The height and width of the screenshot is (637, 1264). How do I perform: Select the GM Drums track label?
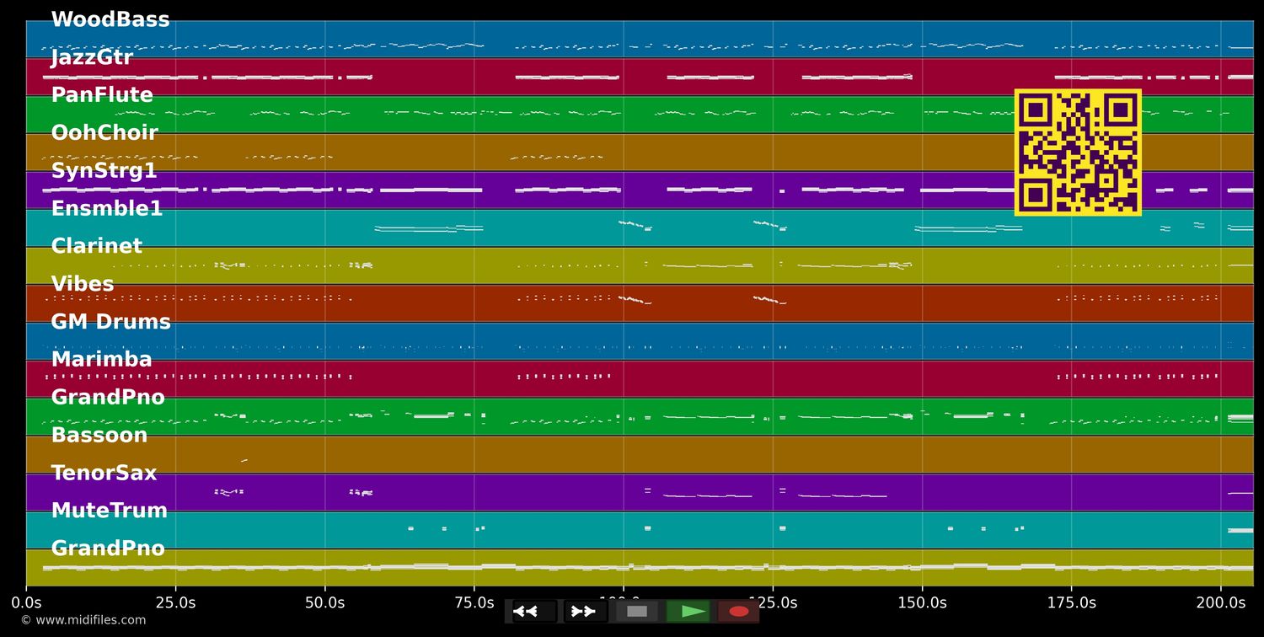[110, 321]
